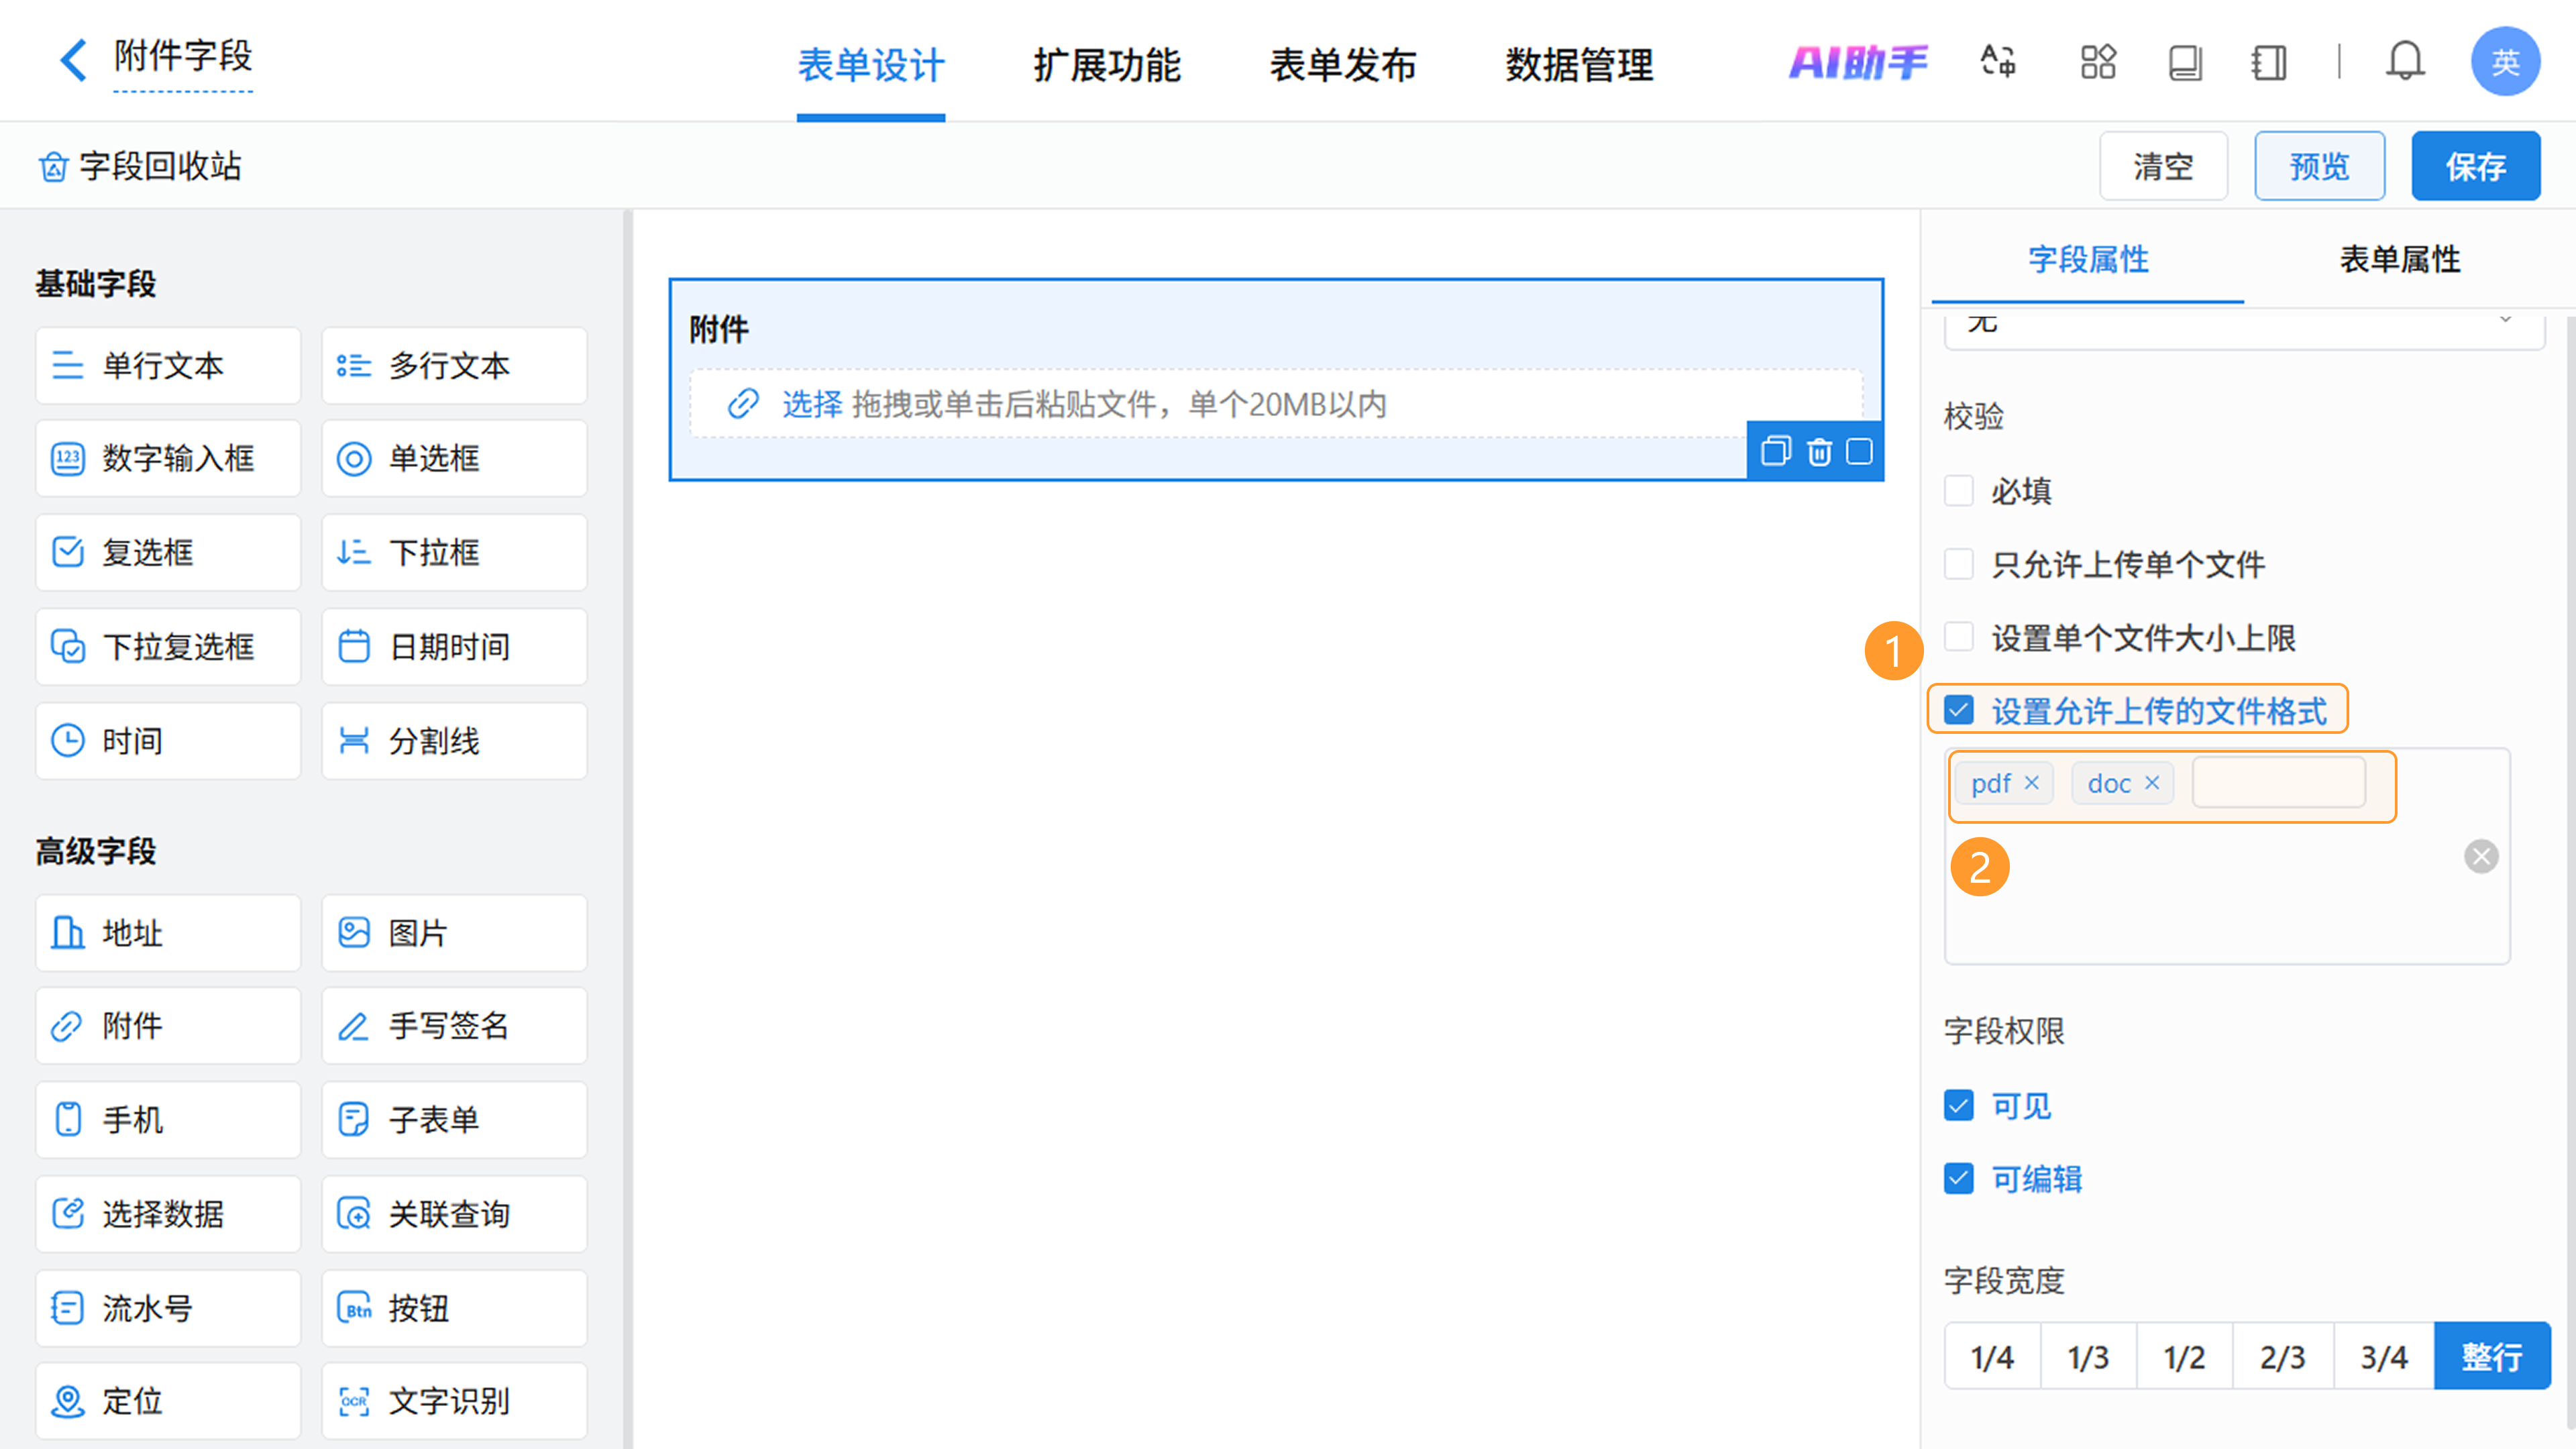
Task: Go to the 数据管理 tab
Action: point(1579,66)
